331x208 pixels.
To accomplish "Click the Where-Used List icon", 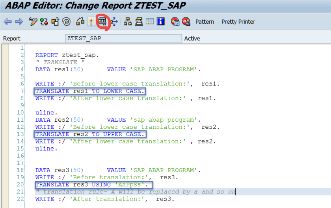I will tap(114, 22).
